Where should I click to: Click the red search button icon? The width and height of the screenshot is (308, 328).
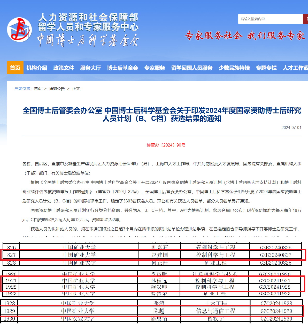[305, 19]
